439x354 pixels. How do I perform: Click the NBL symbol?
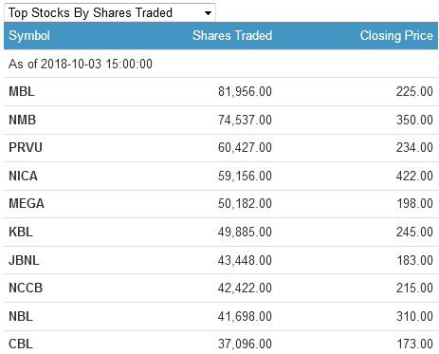[21, 316]
